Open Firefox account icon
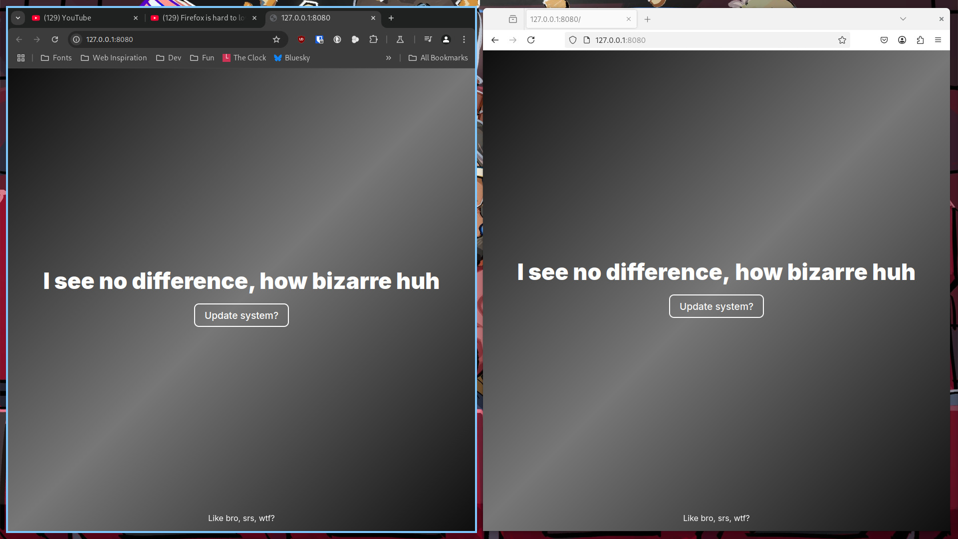Image resolution: width=958 pixels, height=539 pixels. (x=902, y=40)
